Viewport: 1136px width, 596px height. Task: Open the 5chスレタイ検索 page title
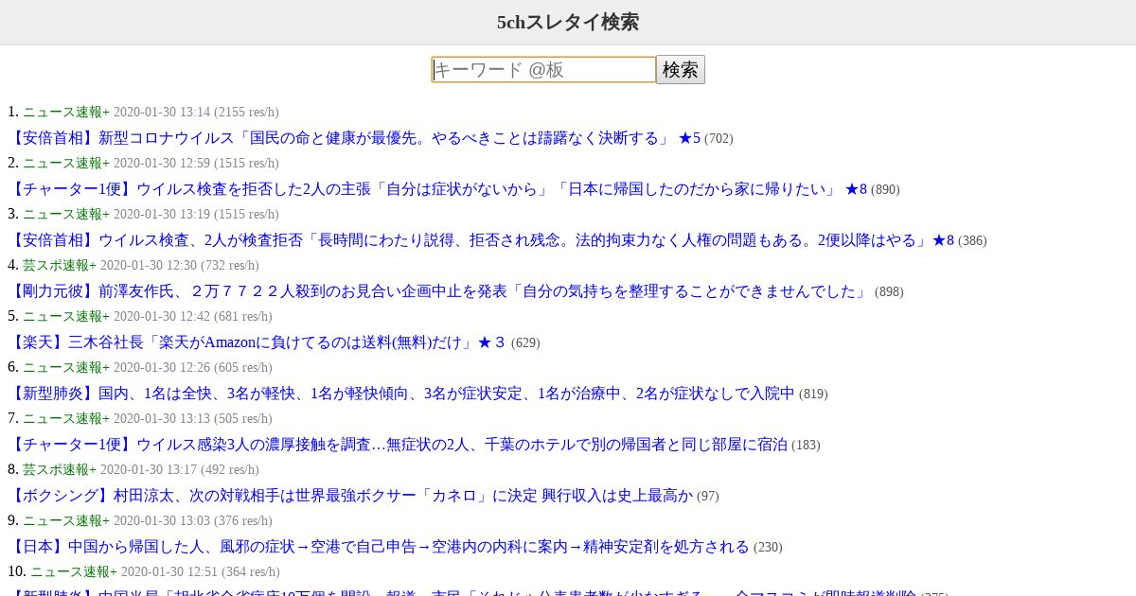point(568,23)
